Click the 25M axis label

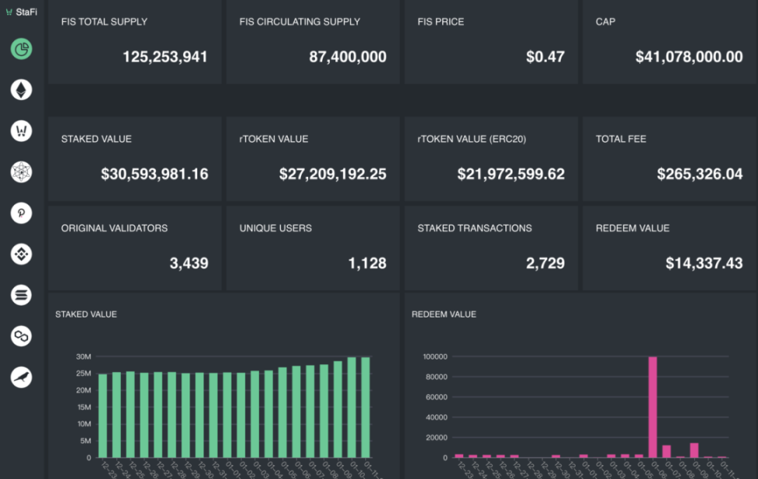pyautogui.click(x=83, y=374)
